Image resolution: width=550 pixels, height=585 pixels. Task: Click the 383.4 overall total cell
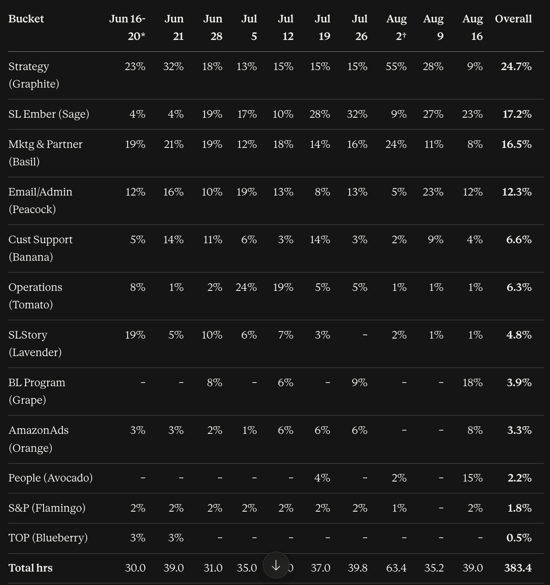pos(518,568)
